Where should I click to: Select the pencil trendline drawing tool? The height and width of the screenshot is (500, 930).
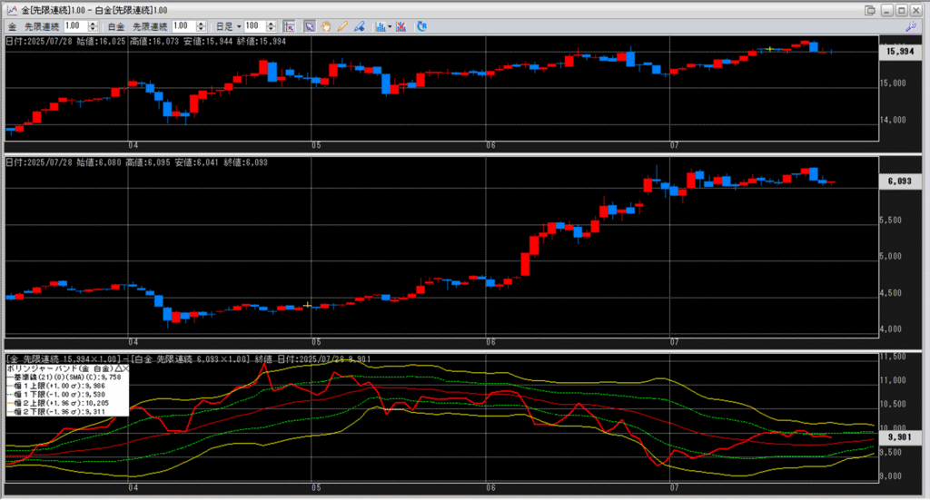click(x=342, y=26)
